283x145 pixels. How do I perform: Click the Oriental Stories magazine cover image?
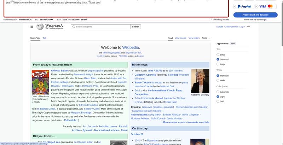point(40,82)
